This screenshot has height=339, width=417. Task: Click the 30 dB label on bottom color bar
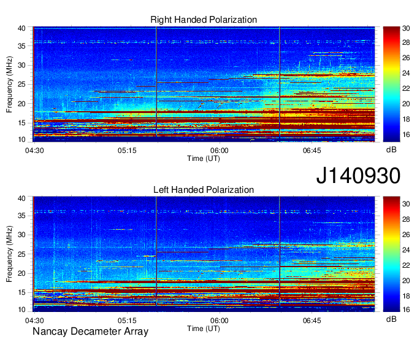tap(406, 204)
